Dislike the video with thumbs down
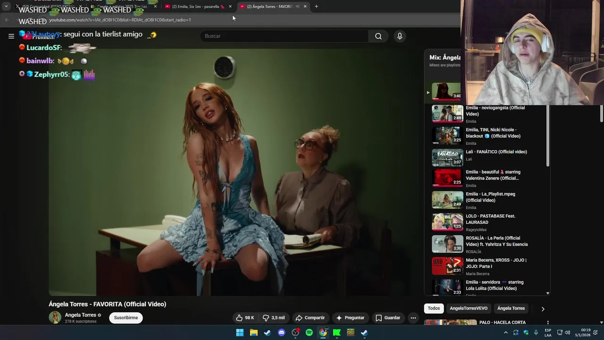The width and height of the screenshot is (604, 340). (x=274, y=318)
